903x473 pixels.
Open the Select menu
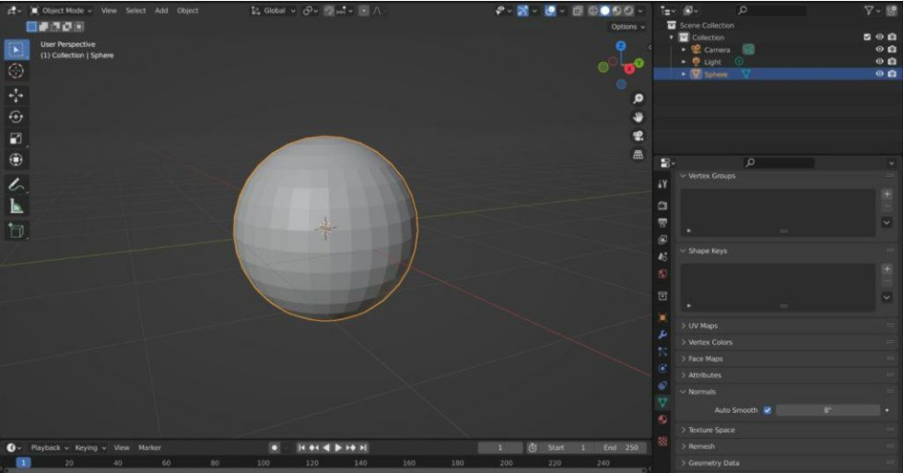[x=136, y=10]
